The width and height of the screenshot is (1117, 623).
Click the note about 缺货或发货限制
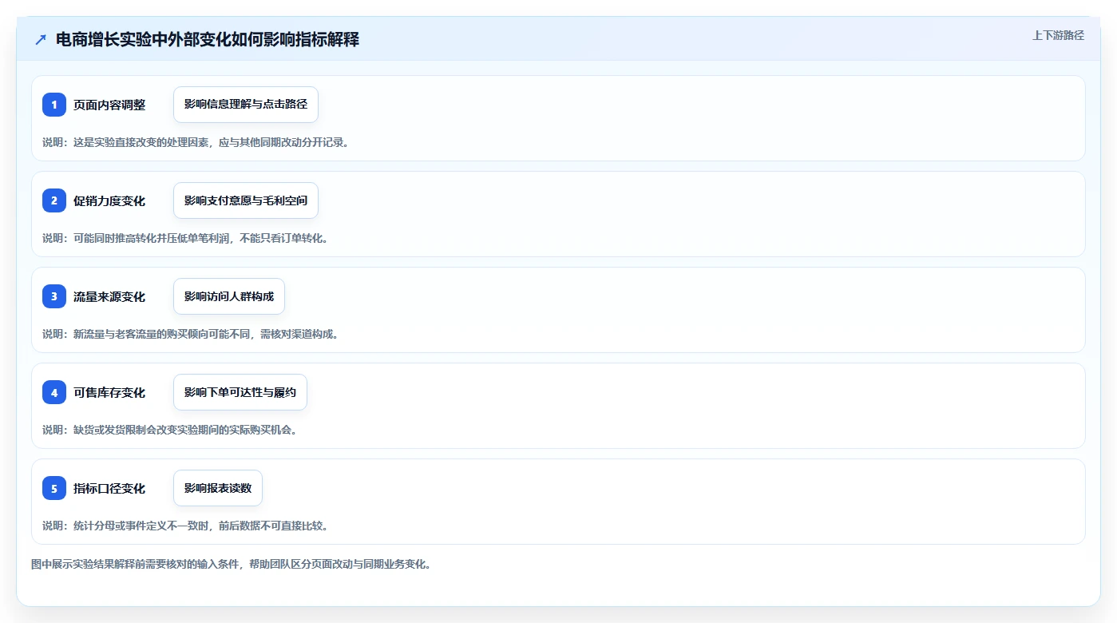(x=170, y=430)
